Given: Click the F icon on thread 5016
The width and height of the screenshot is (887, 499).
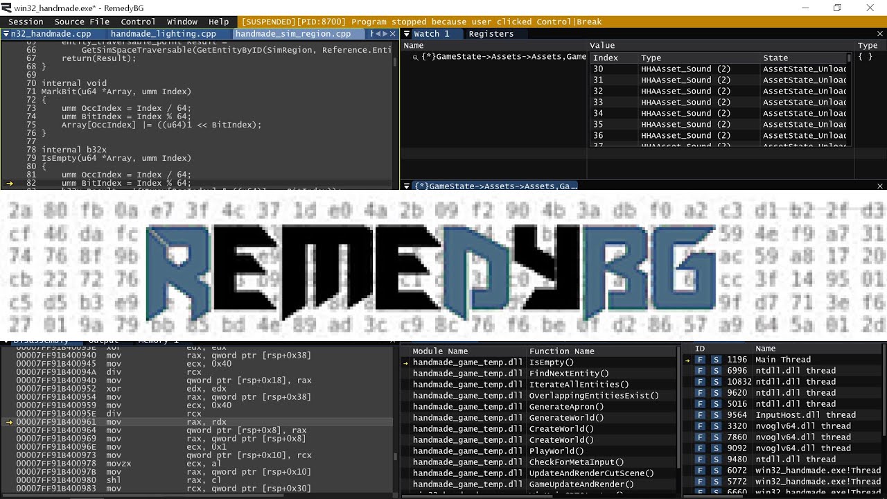Looking at the screenshot, I should tap(701, 404).
